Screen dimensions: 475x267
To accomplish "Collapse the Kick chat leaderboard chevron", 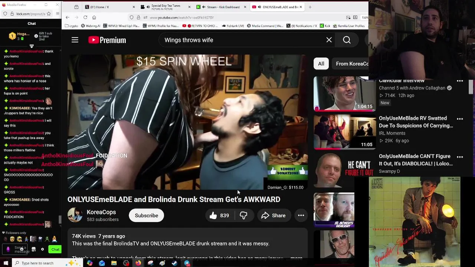I will (32, 46).
